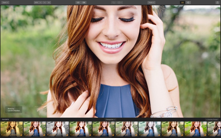Click the quick preview eye icon

(78, 2)
